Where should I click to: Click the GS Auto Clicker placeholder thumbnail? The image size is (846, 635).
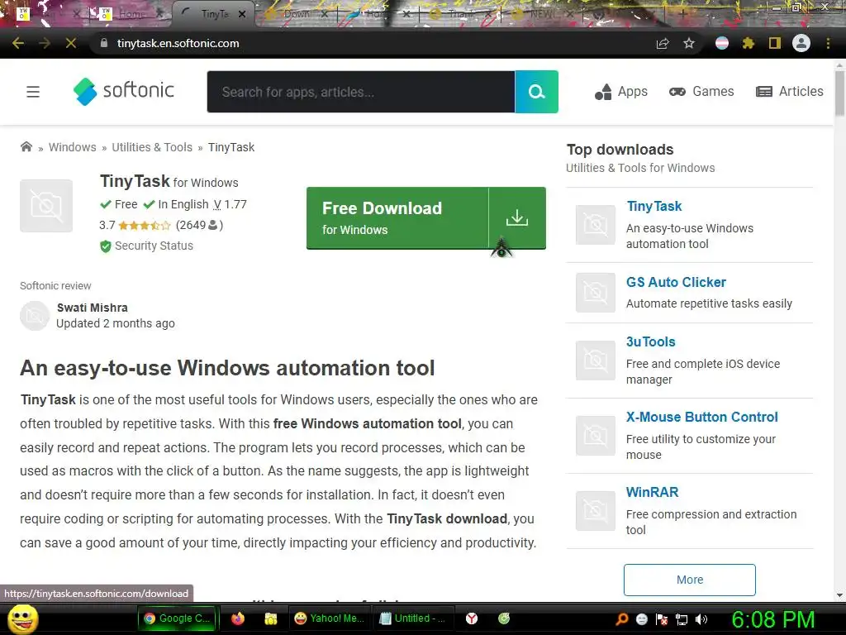(x=596, y=293)
